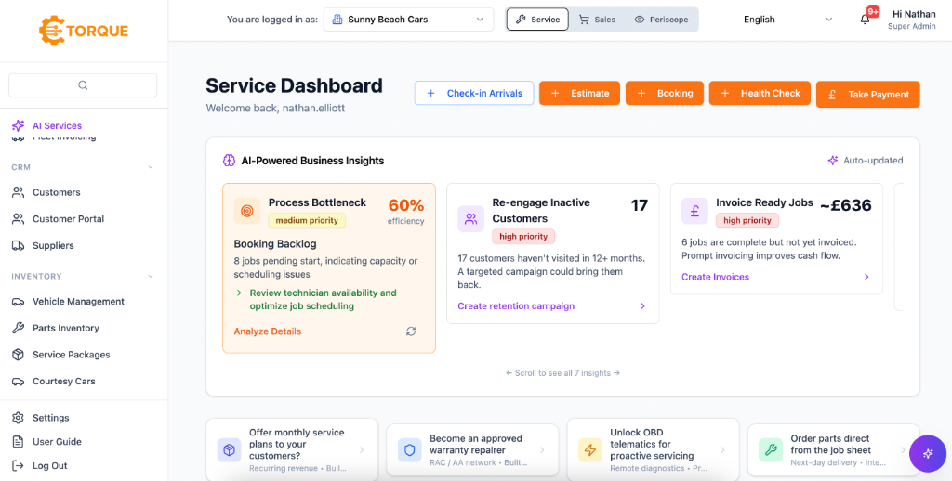The height and width of the screenshot is (481, 952).
Task: Start a new Health Check
Action: point(760,94)
